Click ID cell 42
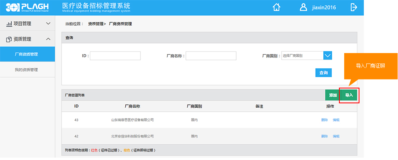The image size is (398, 160). click(x=76, y=136)
